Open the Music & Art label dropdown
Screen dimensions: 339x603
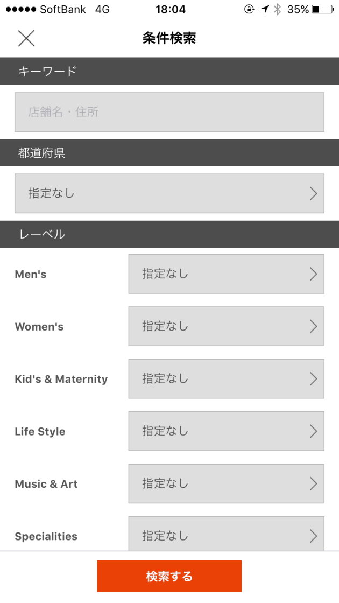(x=226, y=483)
